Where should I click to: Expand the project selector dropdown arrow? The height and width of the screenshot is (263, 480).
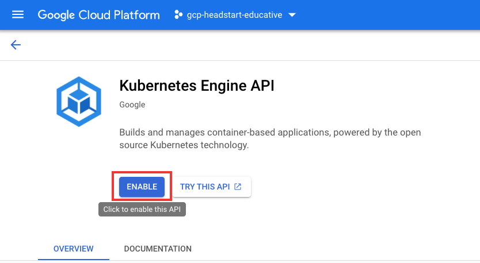click(292, 15)
